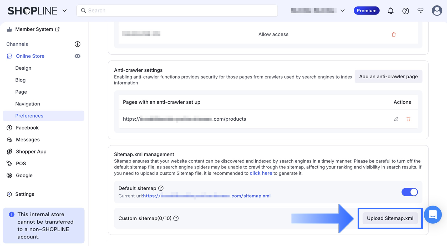Click Add an anti-crawler page
The height and width of the screenshot is (246, 447).
click(x=388, y=76)
